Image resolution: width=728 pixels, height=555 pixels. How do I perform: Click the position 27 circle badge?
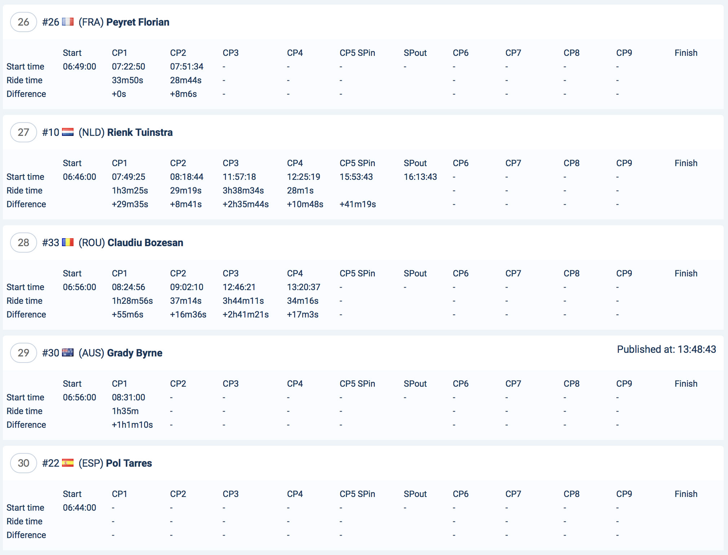23,132
